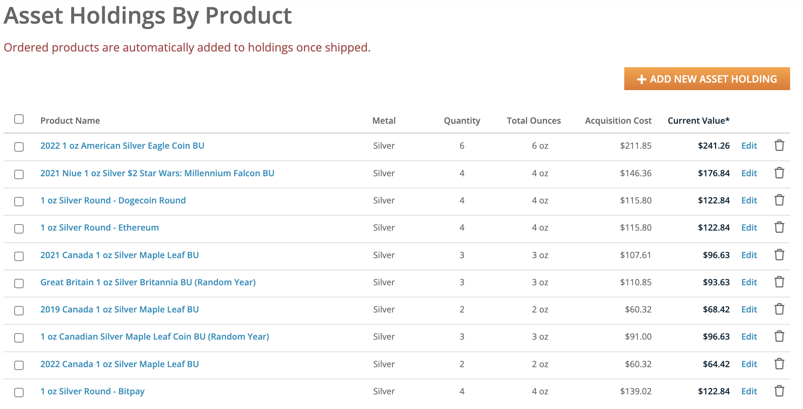Trash the Great Britain Britannia holding
The height and width of the screenshot is (409, 803).
point(779,282)
